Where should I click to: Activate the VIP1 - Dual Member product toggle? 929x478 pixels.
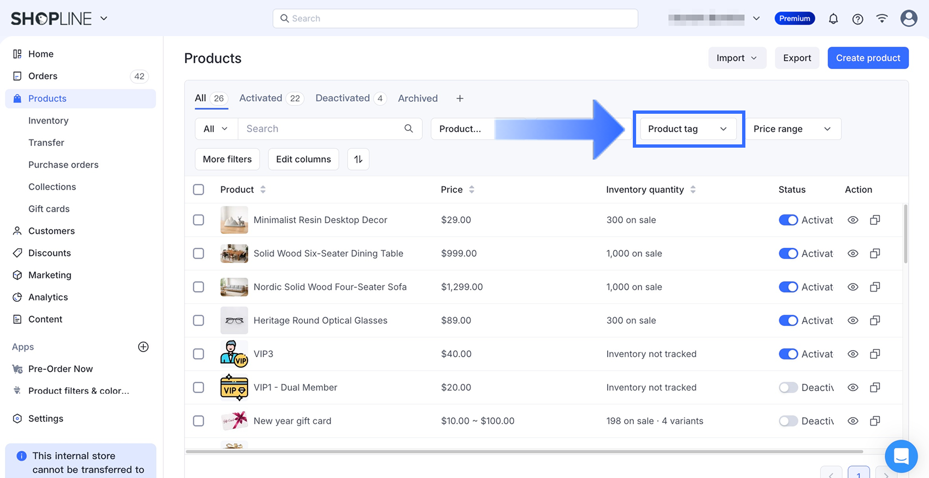[788, 387]
